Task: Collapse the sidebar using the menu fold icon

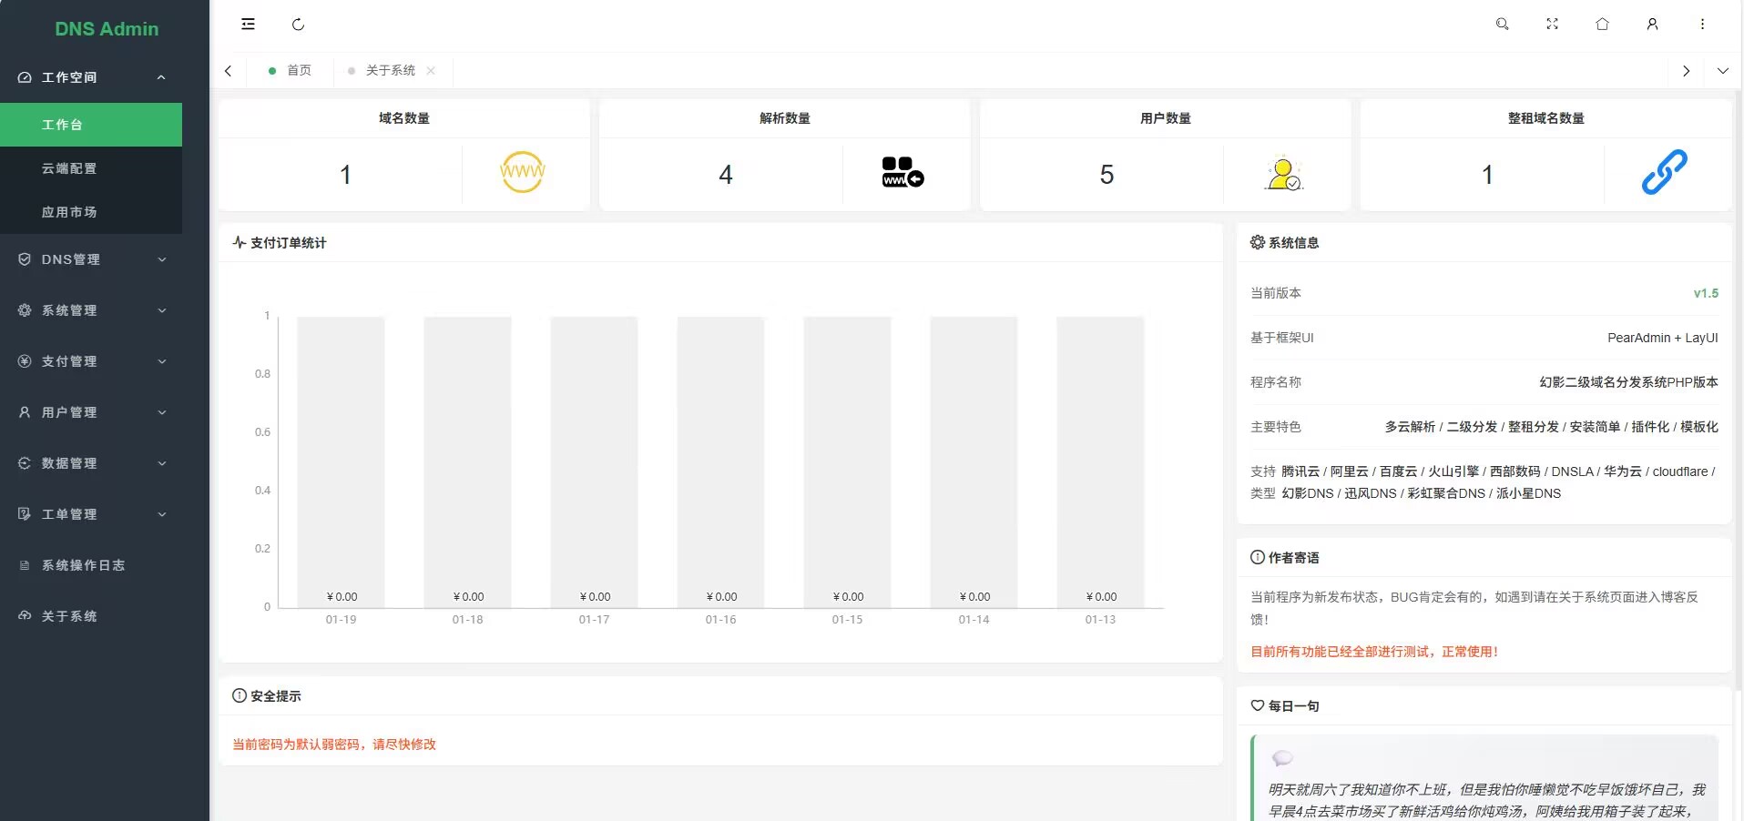Action: tap(248, 25)
